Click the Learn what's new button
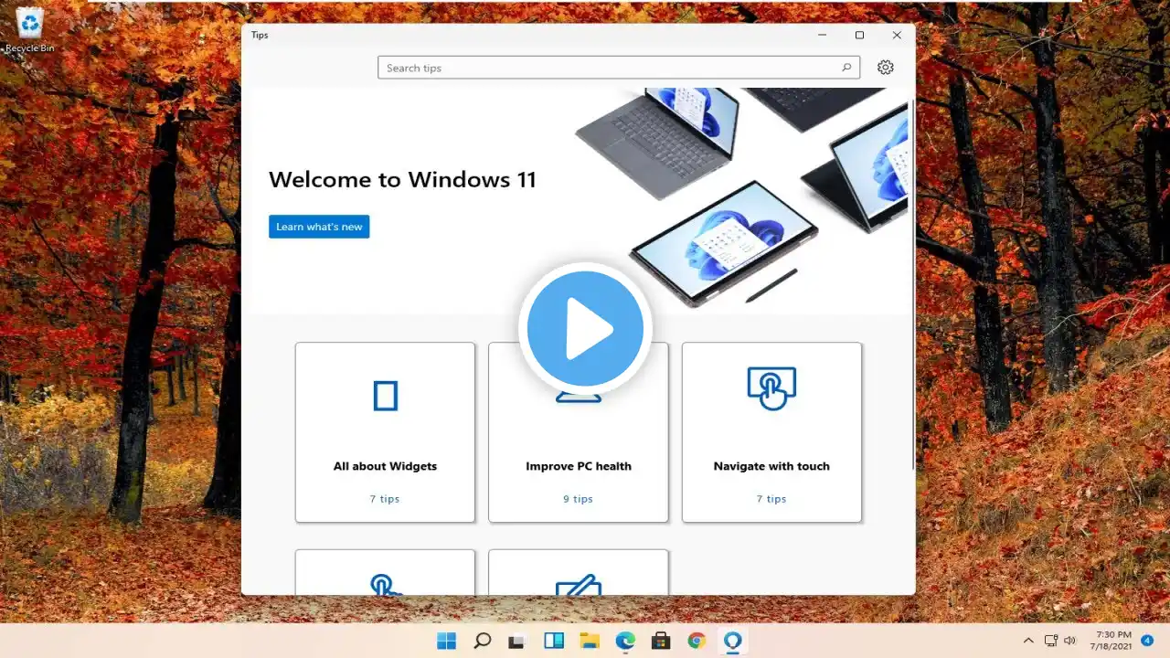This screenshot has width=1170, height=658. pos(319,227)
